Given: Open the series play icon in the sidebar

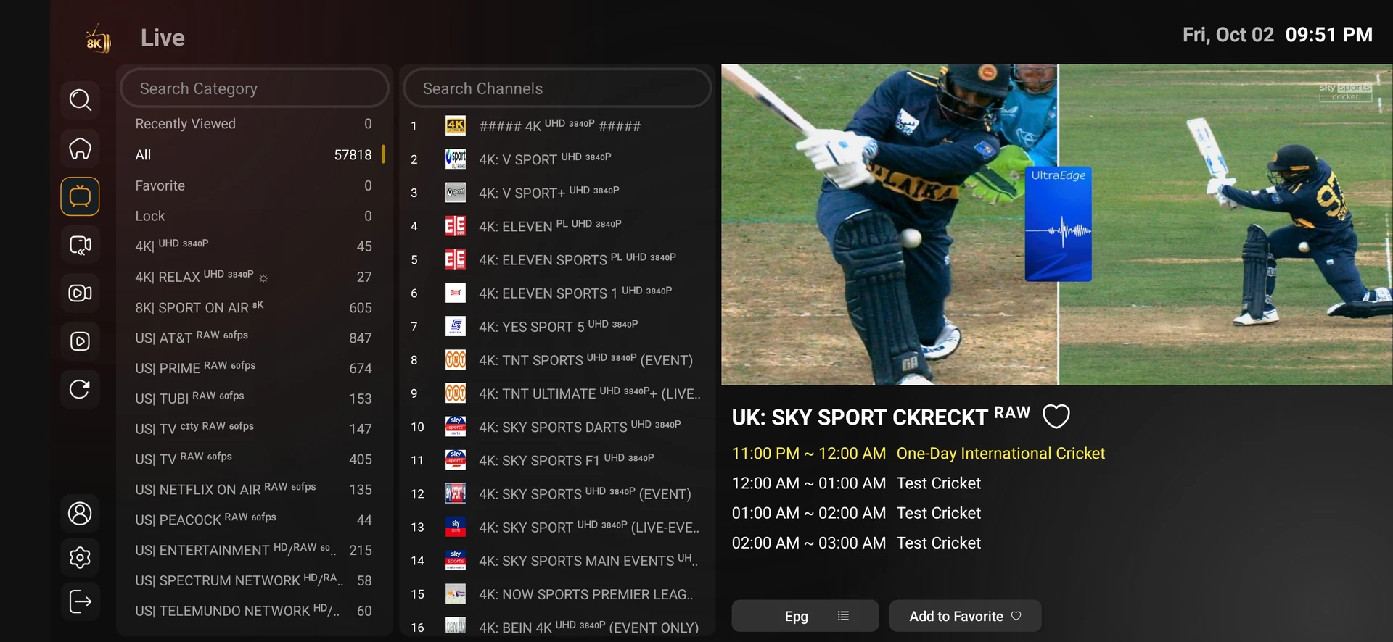Looking at the screenshot, I should tap(80, 341).
